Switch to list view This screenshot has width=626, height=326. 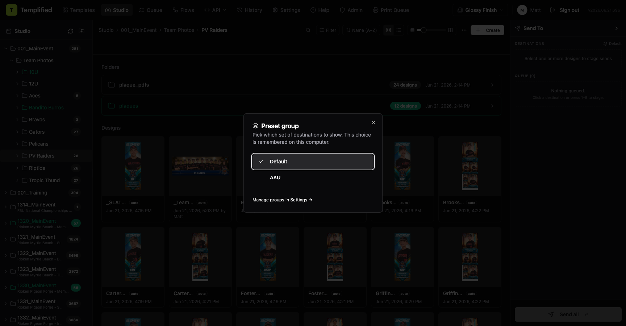click(399, 30)
